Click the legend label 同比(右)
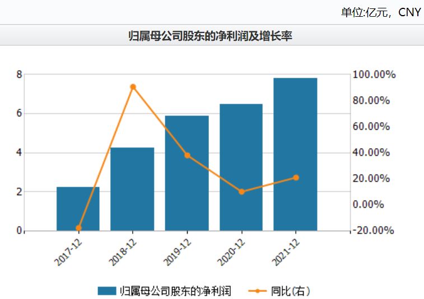The width and height of the screenshot is (424, 299). (x=291, y=291)
